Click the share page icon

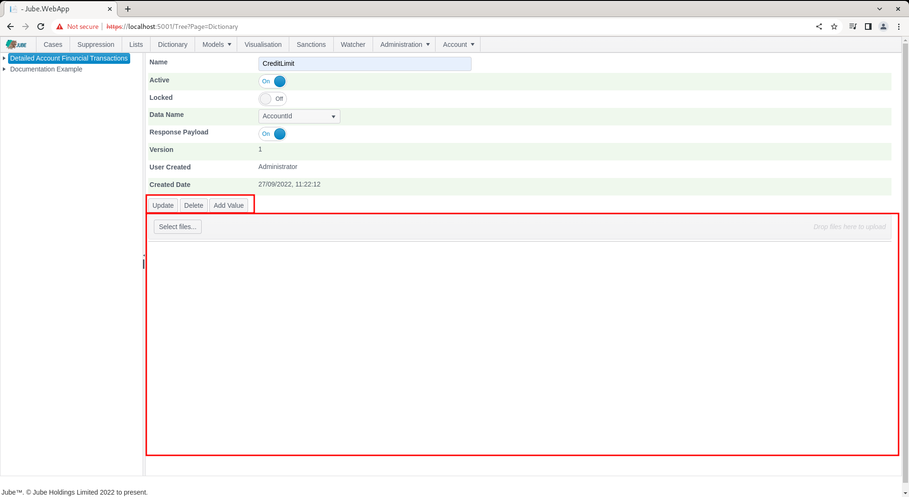[x=819, y=27]
